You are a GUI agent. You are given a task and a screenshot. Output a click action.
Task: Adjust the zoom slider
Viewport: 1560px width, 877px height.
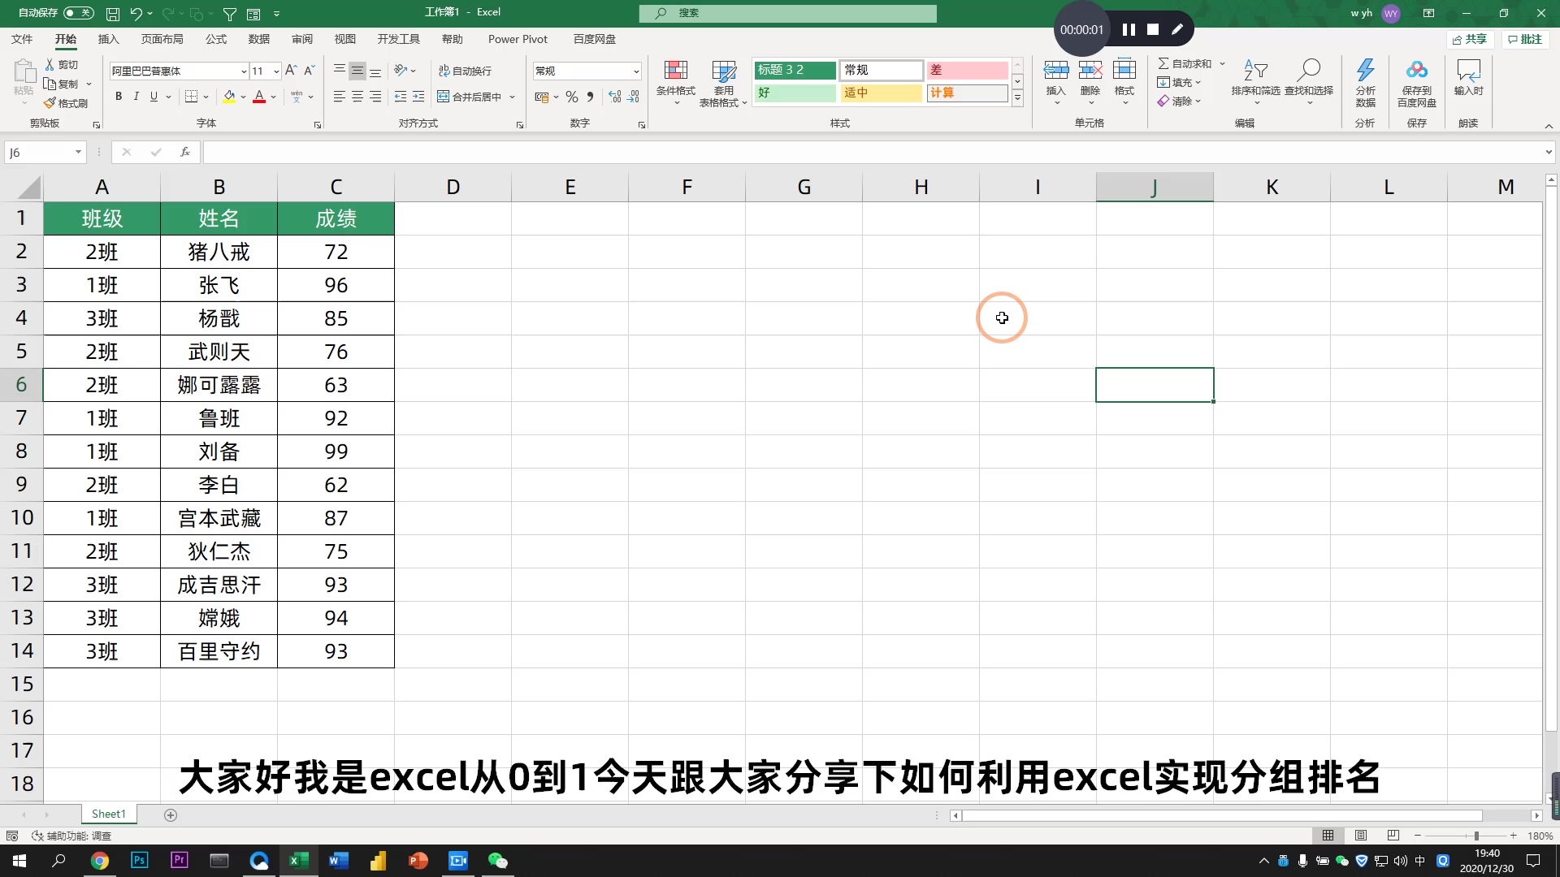(1476, 836)
